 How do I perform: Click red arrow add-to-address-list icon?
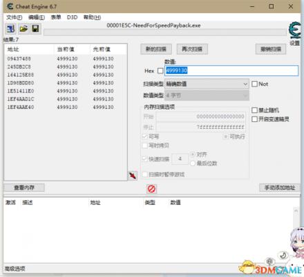click(x=133, y=176)
